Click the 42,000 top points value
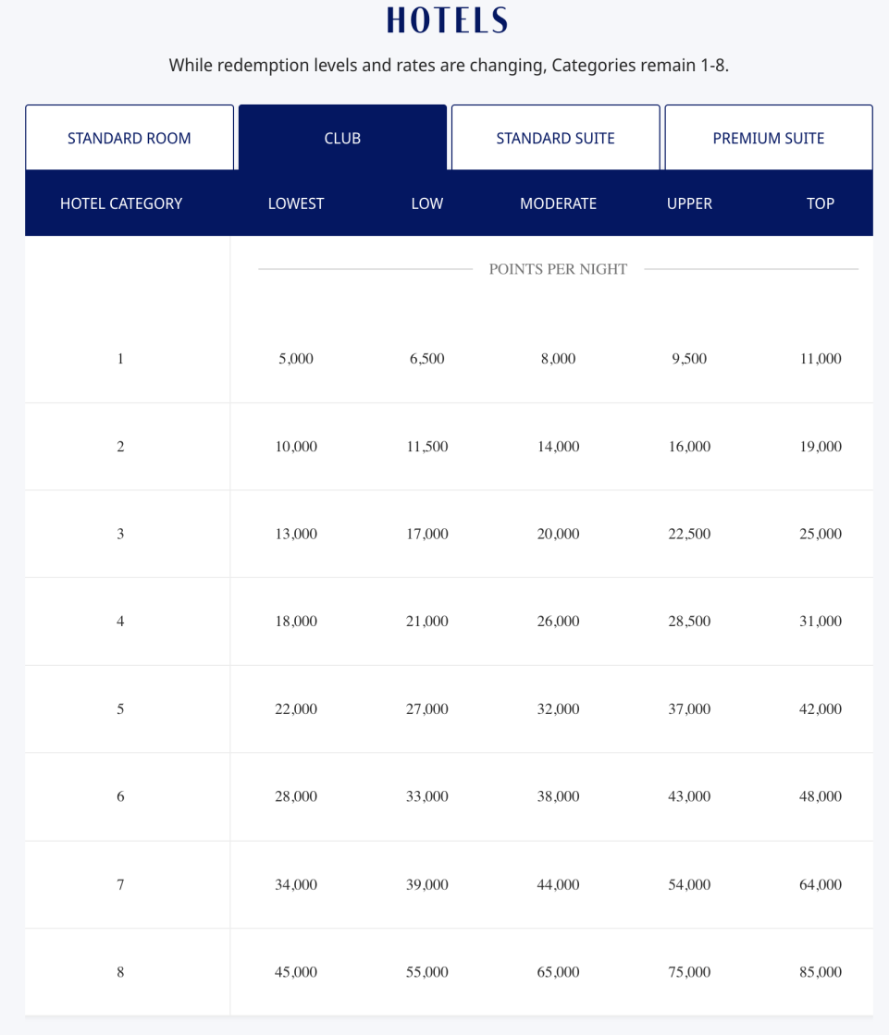Screen dimensions: 889x1035 coord(820,709)
